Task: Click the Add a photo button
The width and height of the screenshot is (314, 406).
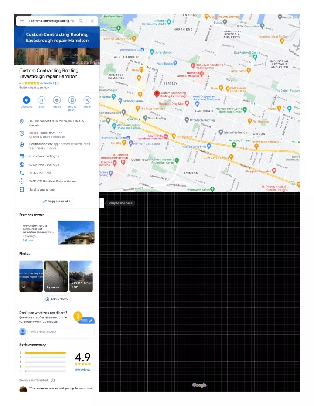Action: 57,299
